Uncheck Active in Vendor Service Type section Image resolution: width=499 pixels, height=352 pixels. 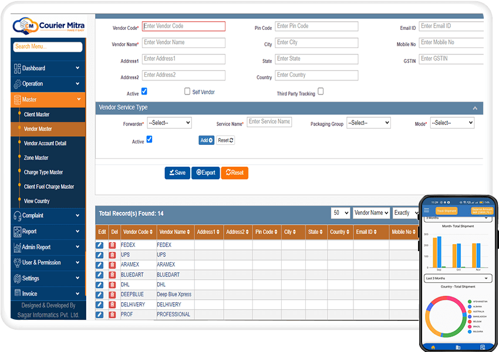click(x=149, y=140)
